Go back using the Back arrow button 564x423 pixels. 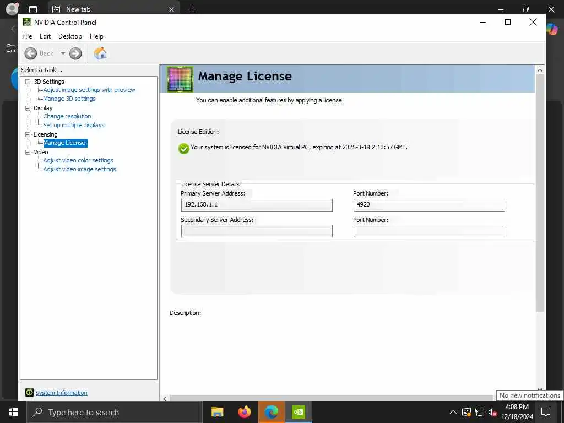click(31, 53)
